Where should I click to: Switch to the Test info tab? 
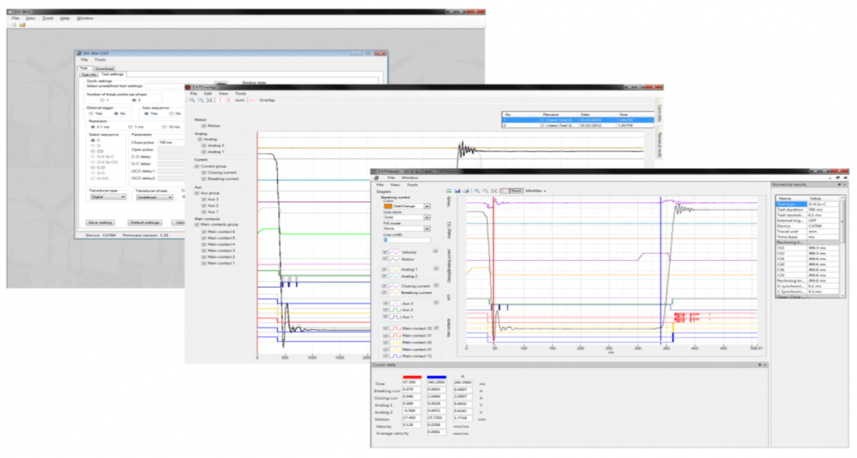click(x=89, y=74)
